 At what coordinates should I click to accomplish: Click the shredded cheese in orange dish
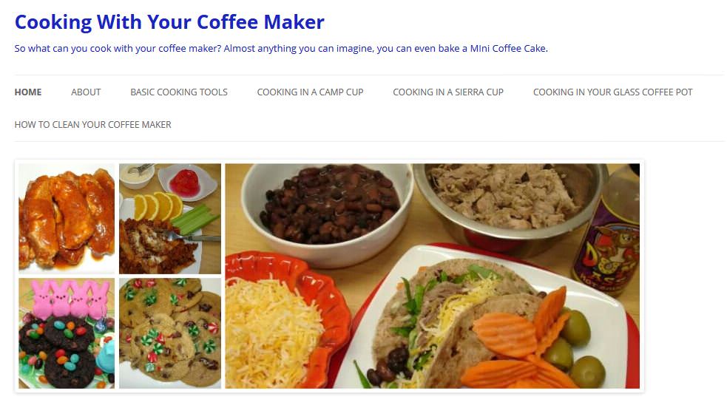(274, 331)
